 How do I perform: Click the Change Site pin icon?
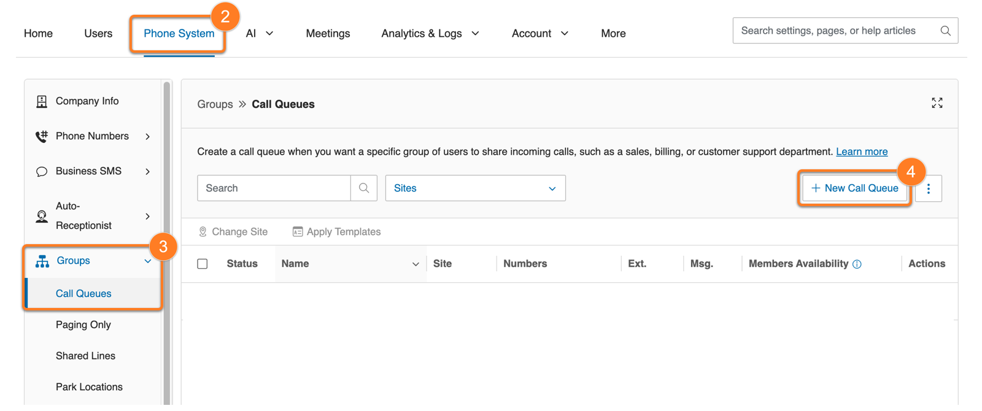coord(203,232)
